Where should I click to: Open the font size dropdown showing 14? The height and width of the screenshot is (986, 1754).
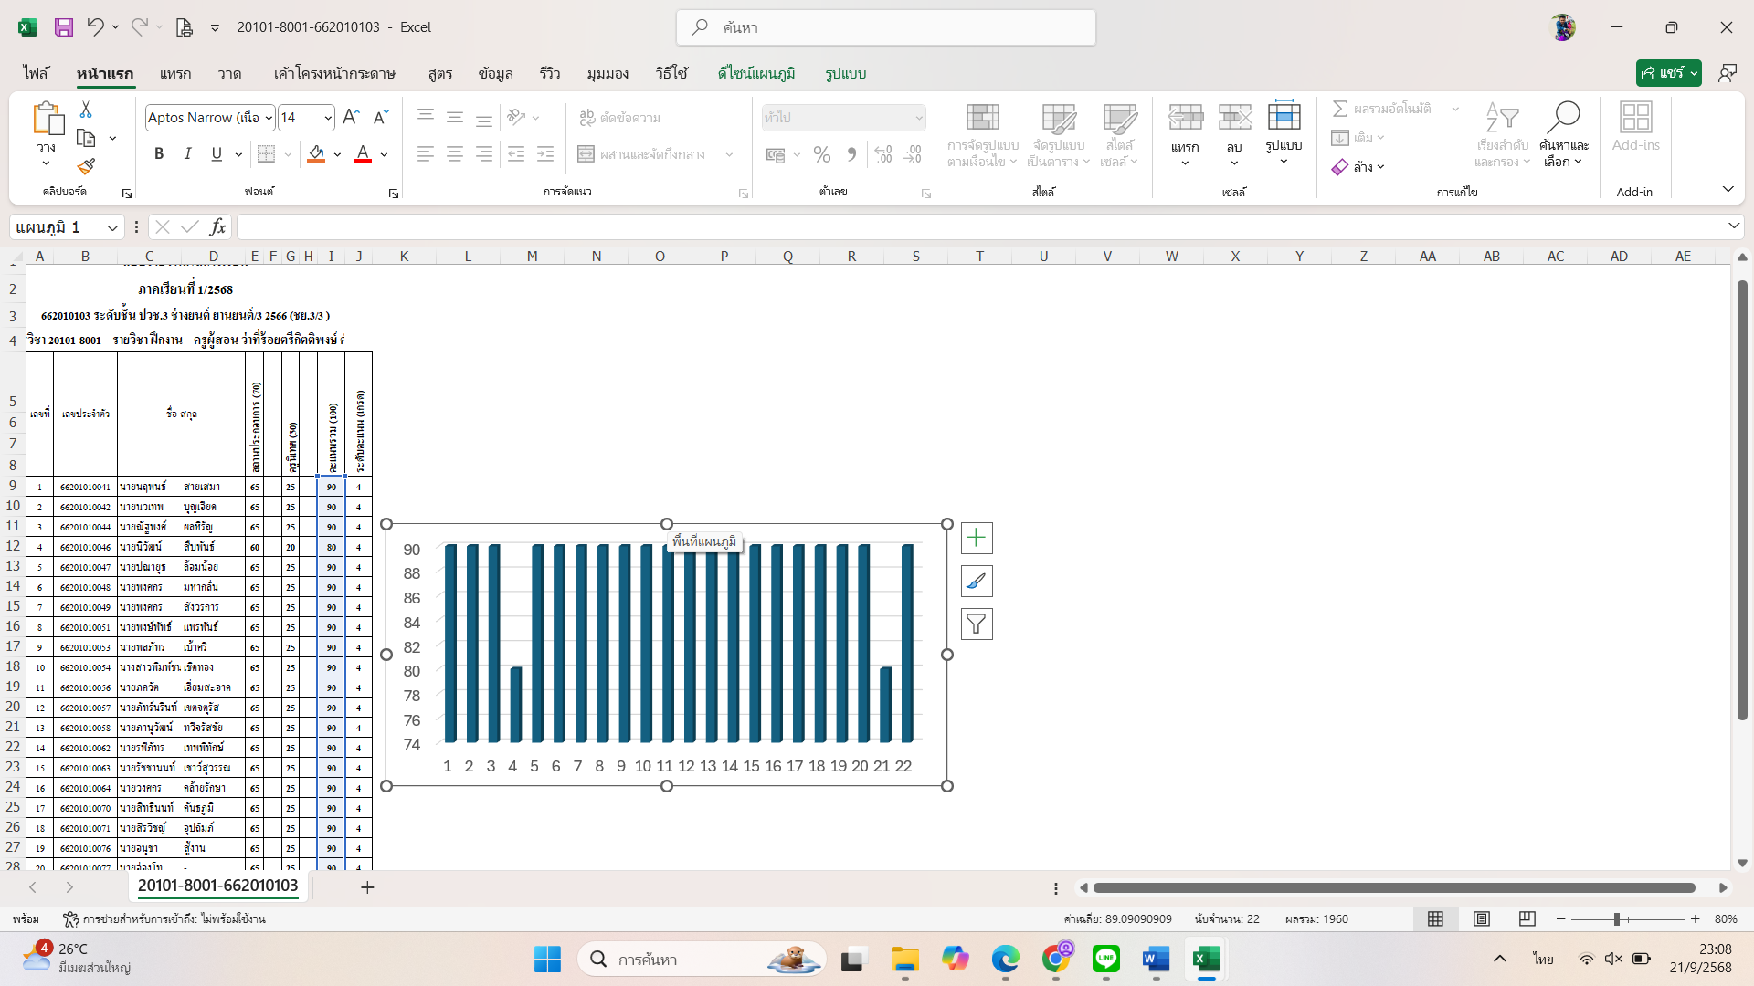pyautogui.click(x=328, y=118)
